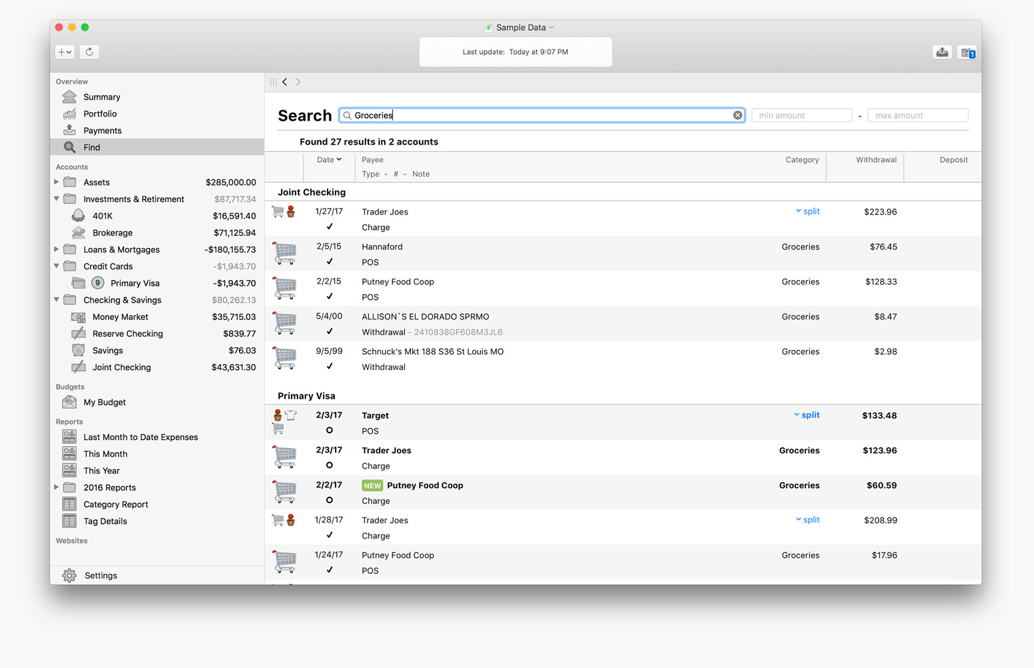Click the Find magnifier sidebar icon
Viewport: 1034px width, 668px height.
[69, 147]
